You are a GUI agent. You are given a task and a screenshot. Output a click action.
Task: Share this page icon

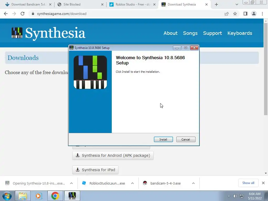(x=227, y=14)
